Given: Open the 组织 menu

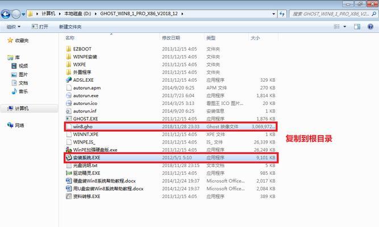Looking at the screenshot, I should [x=13, y=27].
